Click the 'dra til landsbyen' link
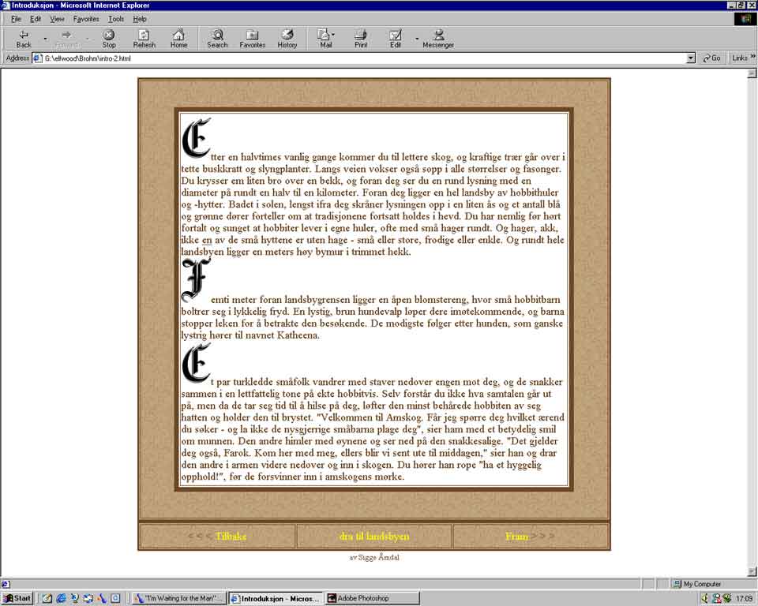Viewport: 758px width, 606px height. pyautogui.click(x=374, y=537)
